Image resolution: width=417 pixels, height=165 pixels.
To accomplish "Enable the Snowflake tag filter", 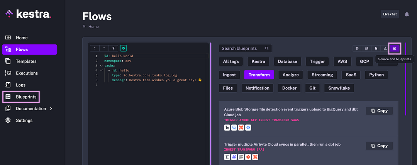I will tap(339, 88).
